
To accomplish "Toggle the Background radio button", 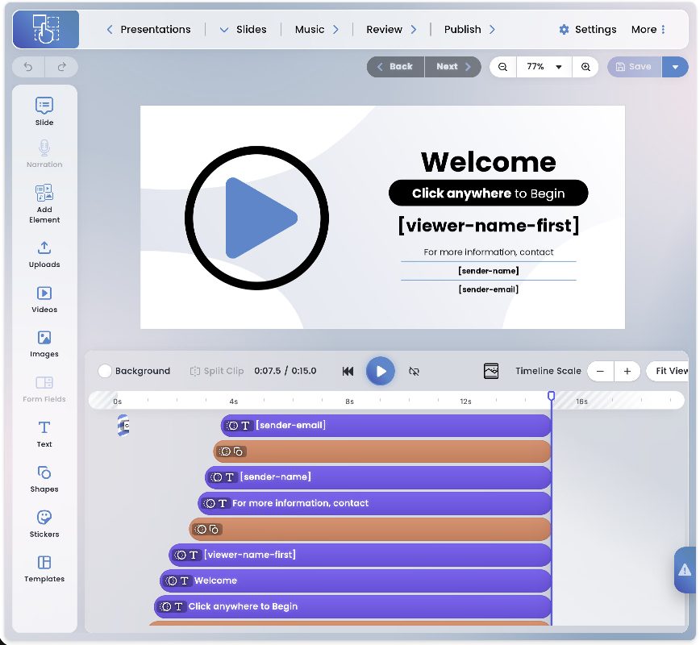I will point(105,371).
